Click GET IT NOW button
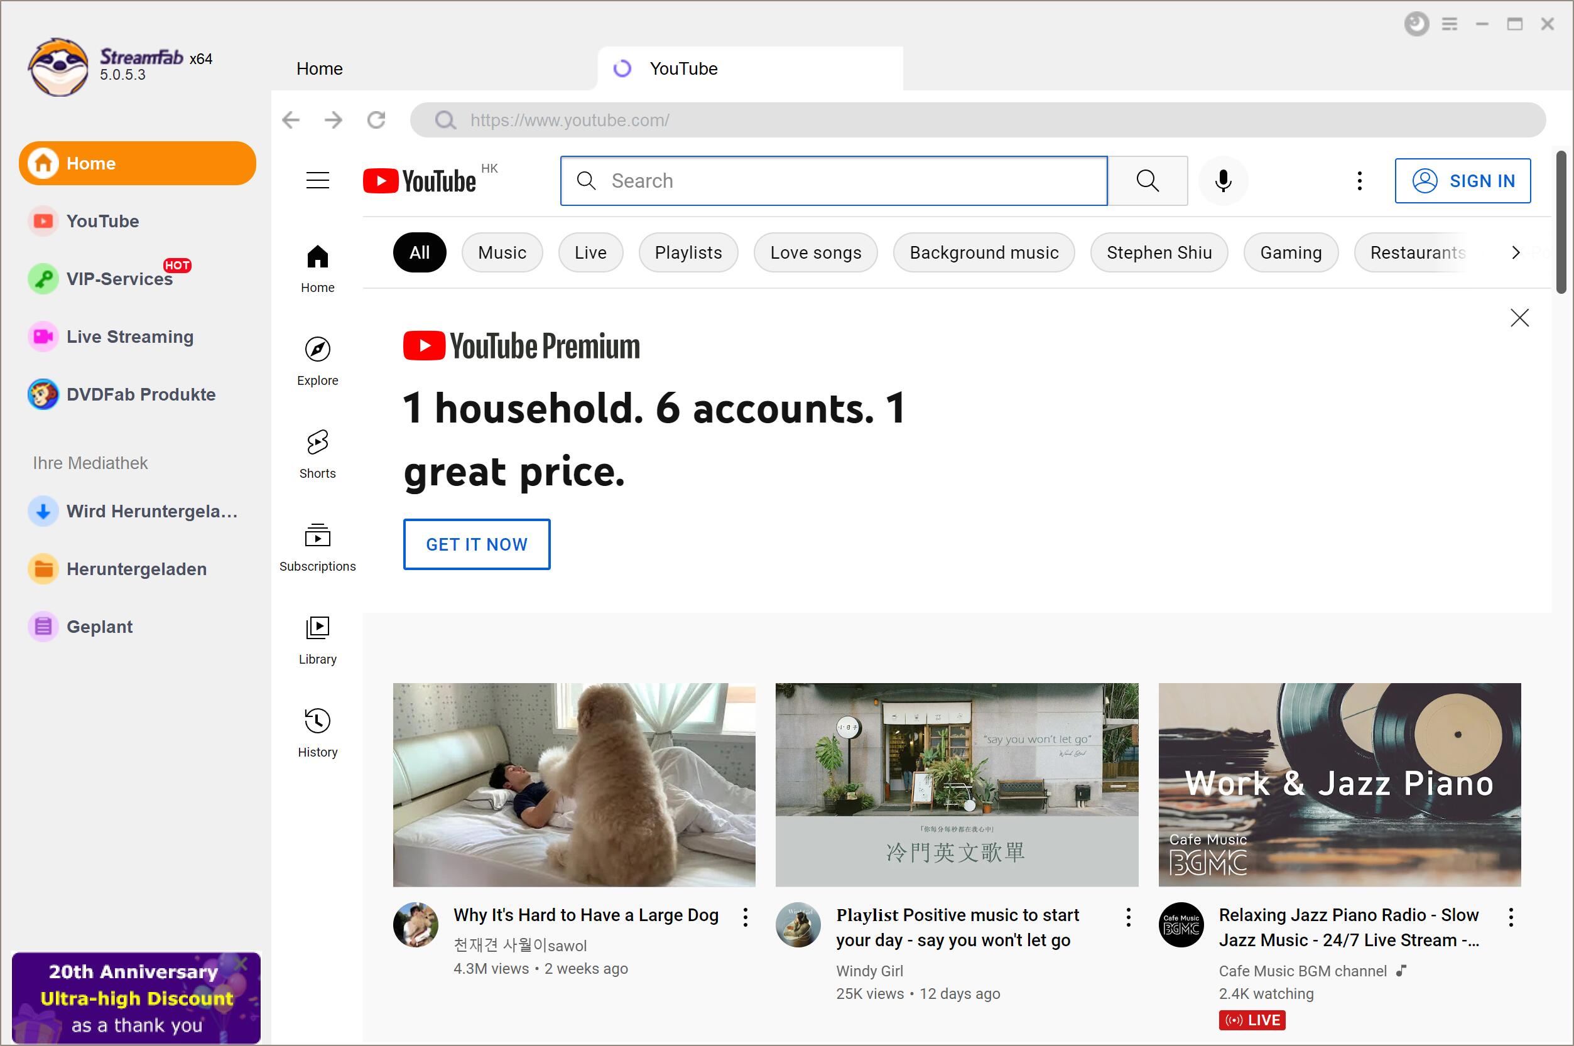Image resolution: width=1574 pixels, height=1046 pixels. pyautogui.click(x=477, y=543)
